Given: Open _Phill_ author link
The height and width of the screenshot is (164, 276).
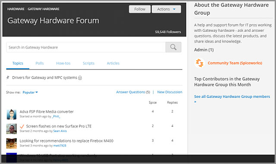Looking at the screenshot, I should 56,116.
